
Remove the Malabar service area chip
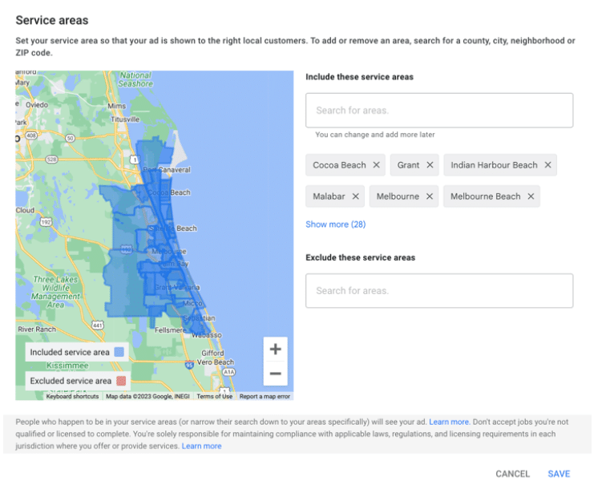tap(356, 196)
